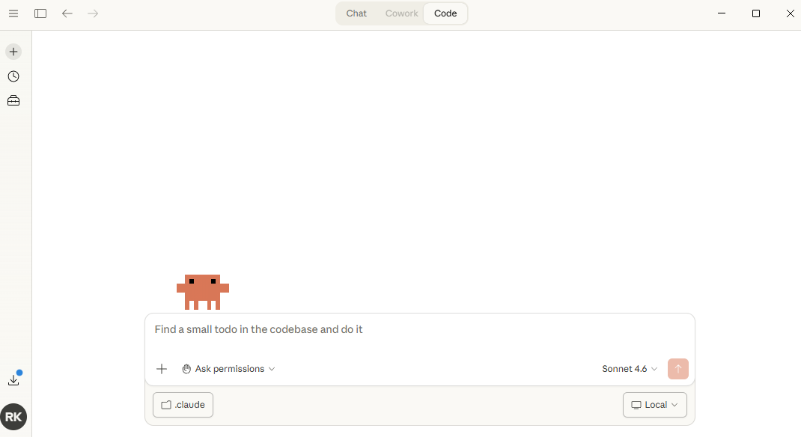Switch to the Chat tab
The height and width of the screenshot is (437, 801).
(x=356, y=13)
